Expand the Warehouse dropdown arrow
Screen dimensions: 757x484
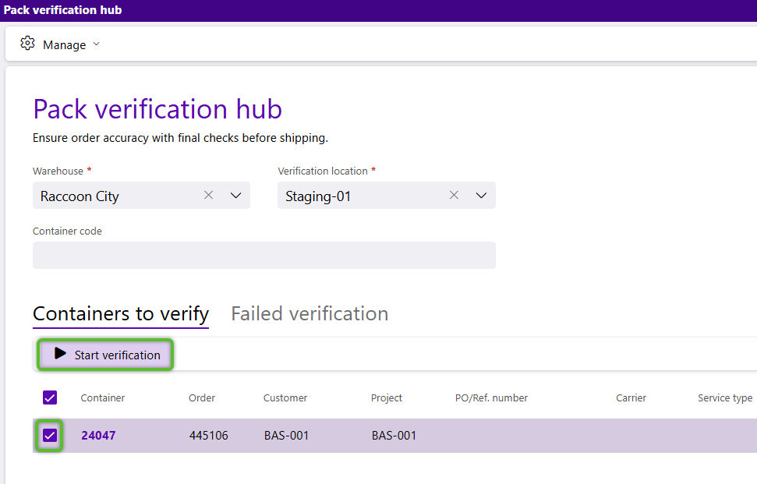tap(235, 196)
